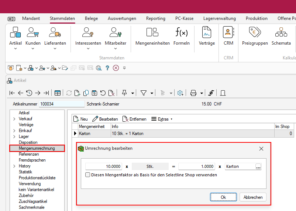Open the Lagerverwaltung menu tab
The height and width of the screenshot is (211, 296).
(219, 18)
